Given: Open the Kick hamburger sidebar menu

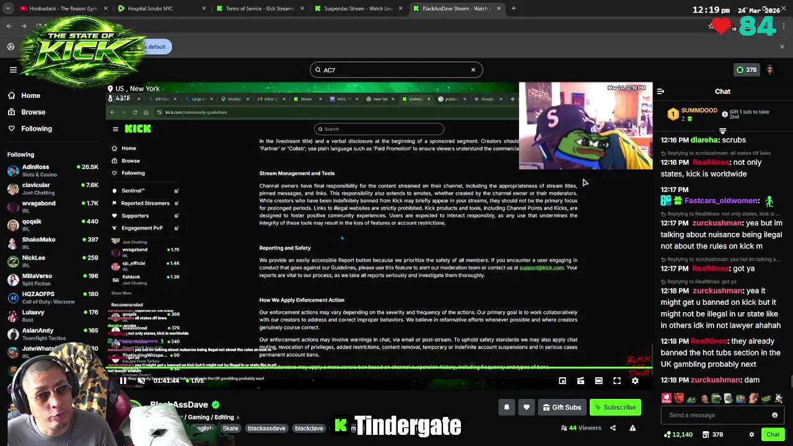Looking at the screenshot, I should click(x=13, y=70).
